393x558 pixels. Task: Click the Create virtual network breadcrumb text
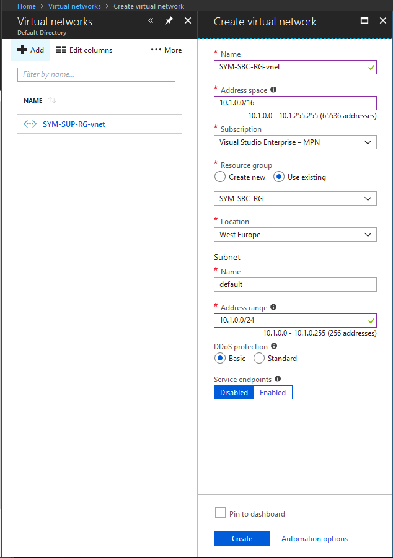click(149, 6)
